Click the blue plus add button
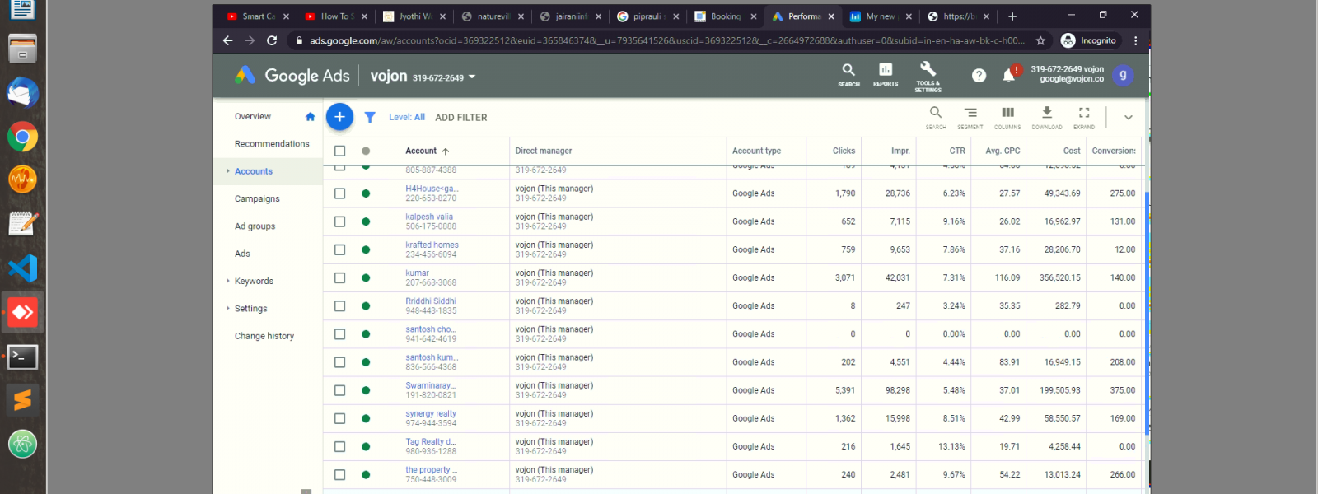The width and height of the screenshot is (1318, 494). pyautogui.click(x=339, y=117)
